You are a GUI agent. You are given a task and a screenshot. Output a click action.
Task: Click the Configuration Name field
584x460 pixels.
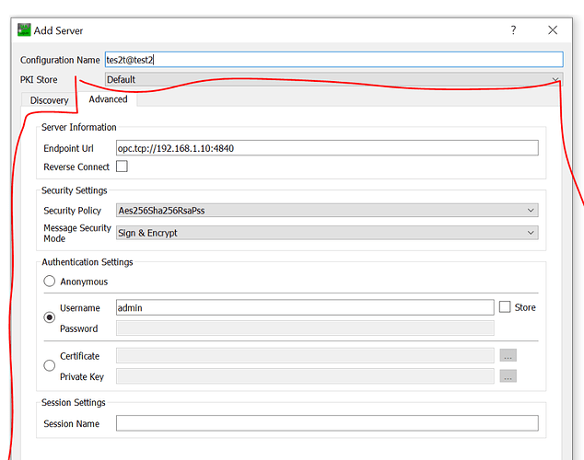333,60
